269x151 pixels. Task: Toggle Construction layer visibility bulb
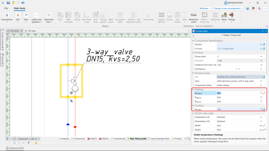click(72, 139)
